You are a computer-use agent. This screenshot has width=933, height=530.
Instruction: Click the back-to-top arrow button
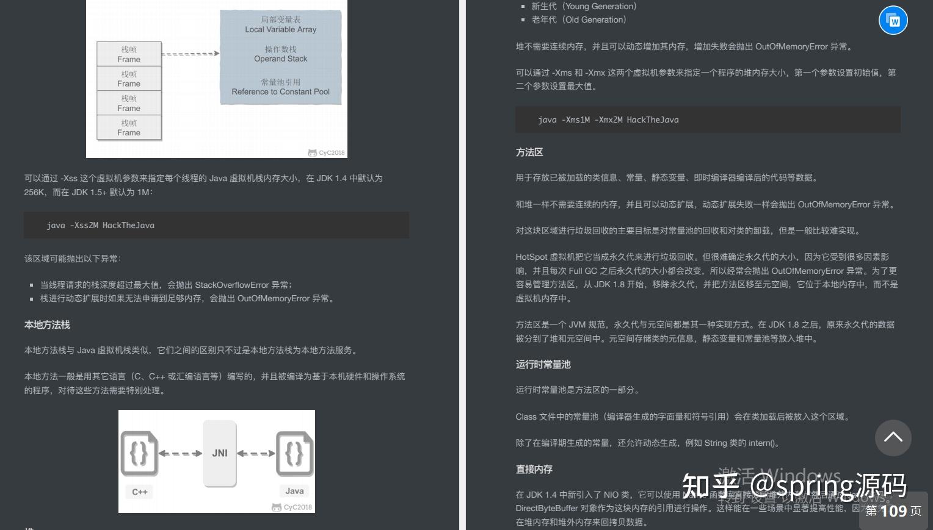click(x=893, y=438)
